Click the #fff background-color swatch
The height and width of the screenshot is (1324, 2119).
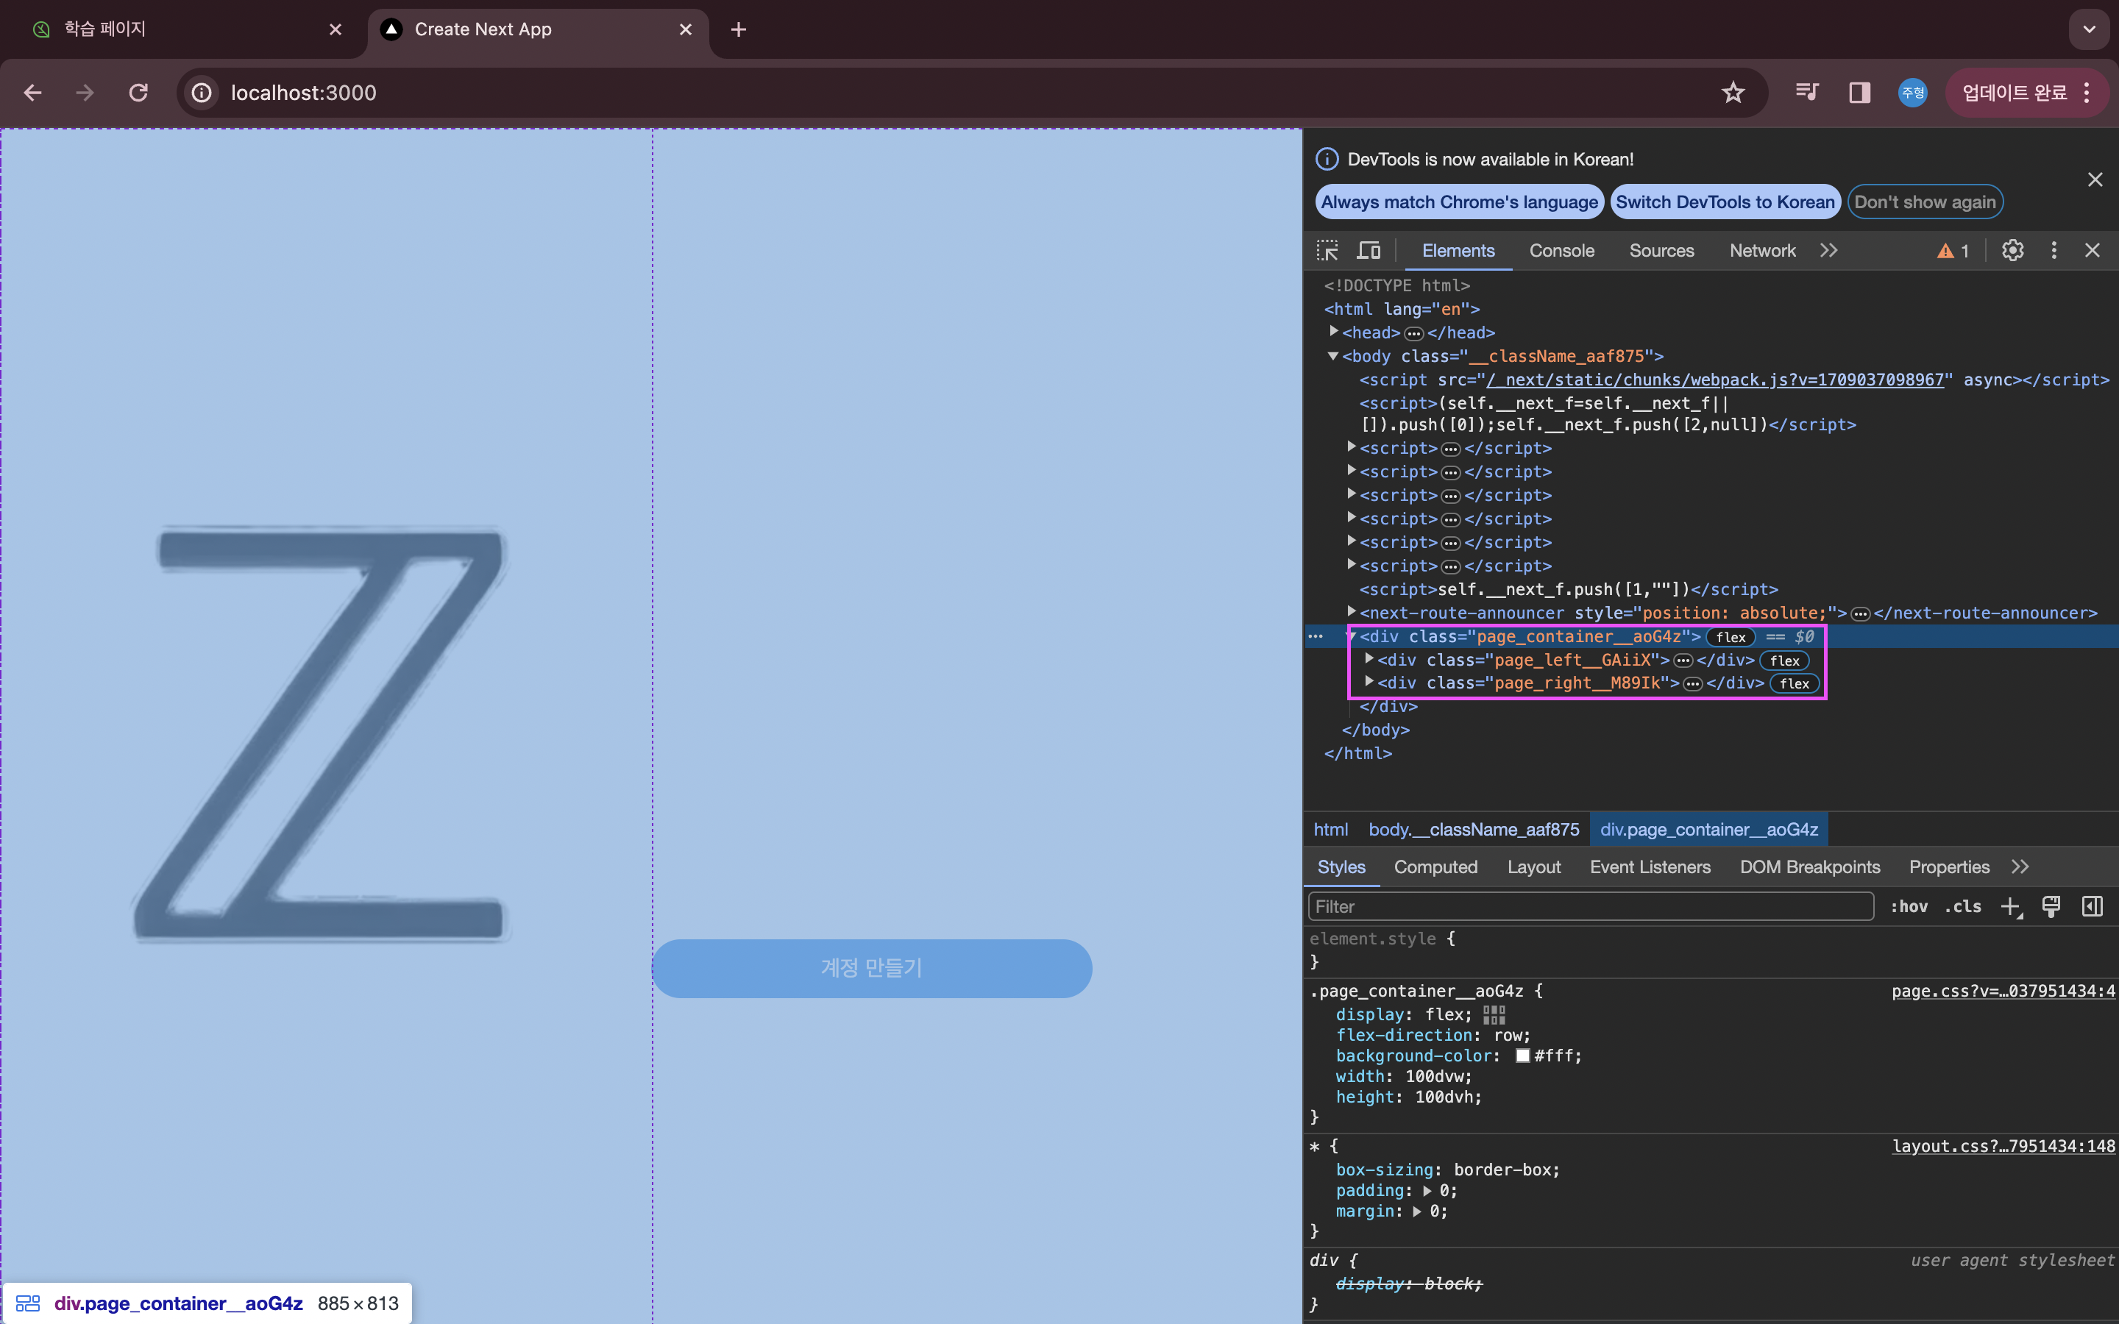tap(1523, 1056)
